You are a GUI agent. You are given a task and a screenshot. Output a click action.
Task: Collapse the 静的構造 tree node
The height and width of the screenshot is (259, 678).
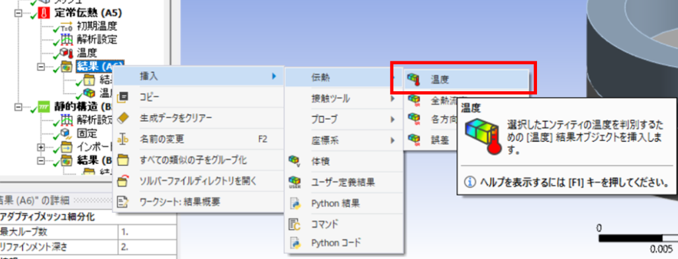(18, 106)
